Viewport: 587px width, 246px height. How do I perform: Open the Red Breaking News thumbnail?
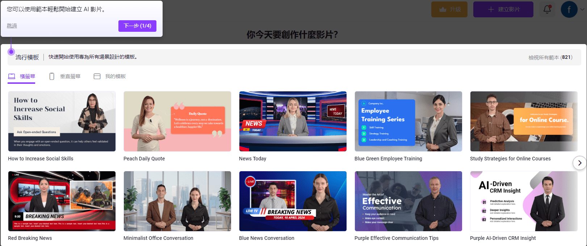[x=62, y=201]
